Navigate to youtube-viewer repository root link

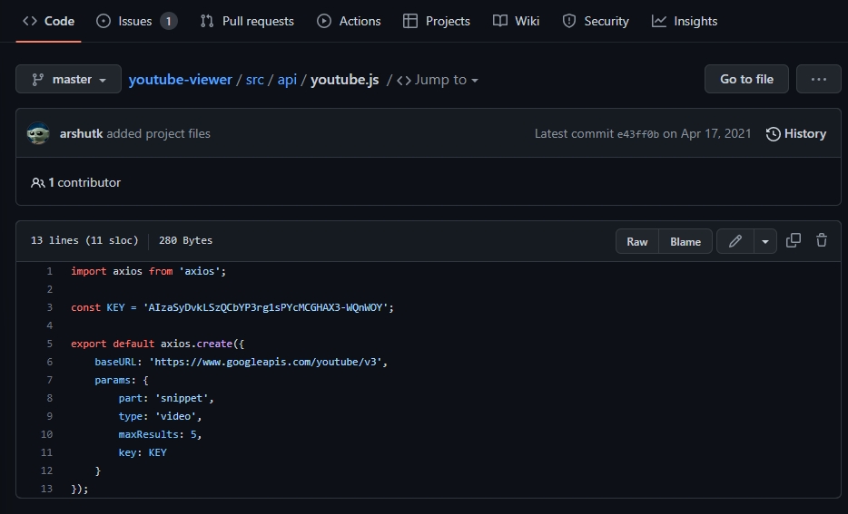coord(180,80)
